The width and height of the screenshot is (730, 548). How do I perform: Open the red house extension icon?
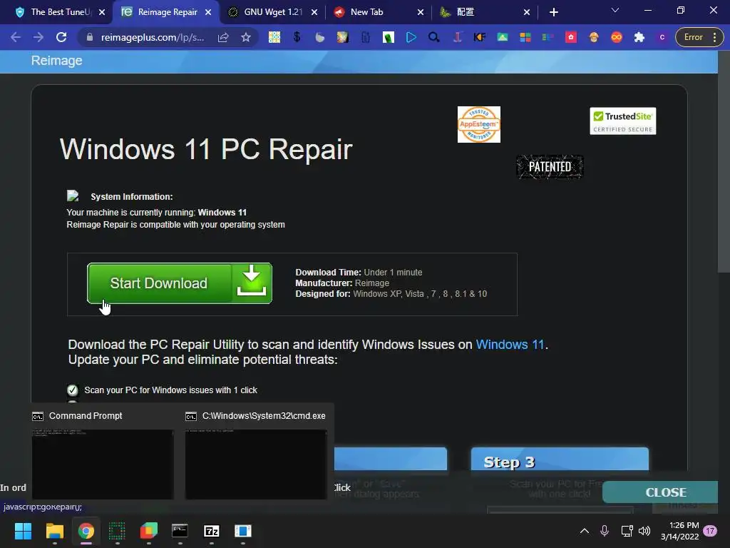point(571,37)
